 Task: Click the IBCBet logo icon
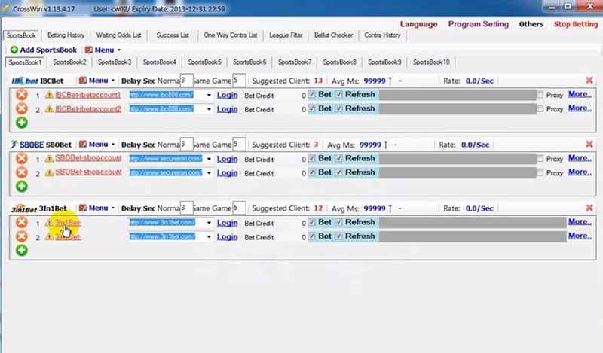(25, 81)
